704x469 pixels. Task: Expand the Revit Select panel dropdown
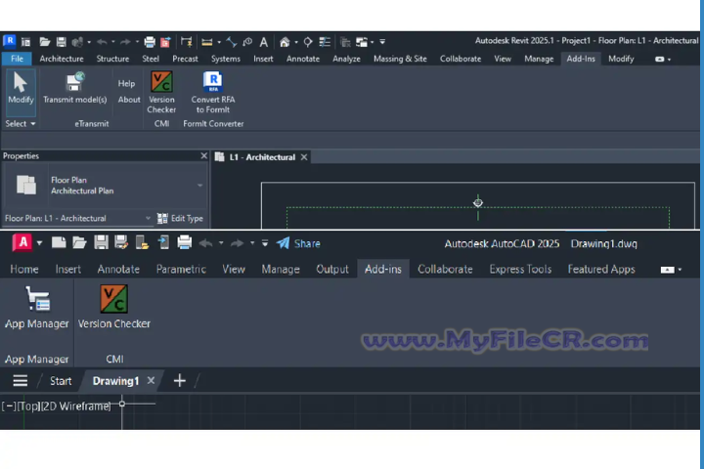pyautogui.click(x=21, y=123)
